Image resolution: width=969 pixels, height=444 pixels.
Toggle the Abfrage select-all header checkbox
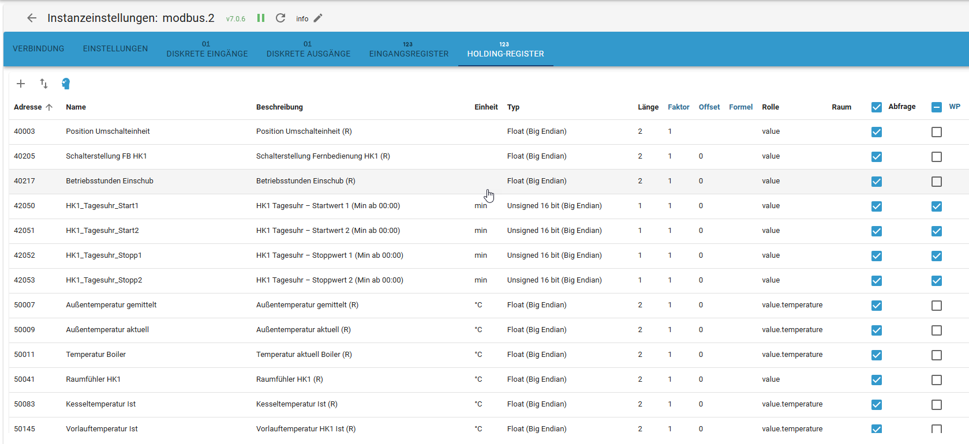point(877,107)
